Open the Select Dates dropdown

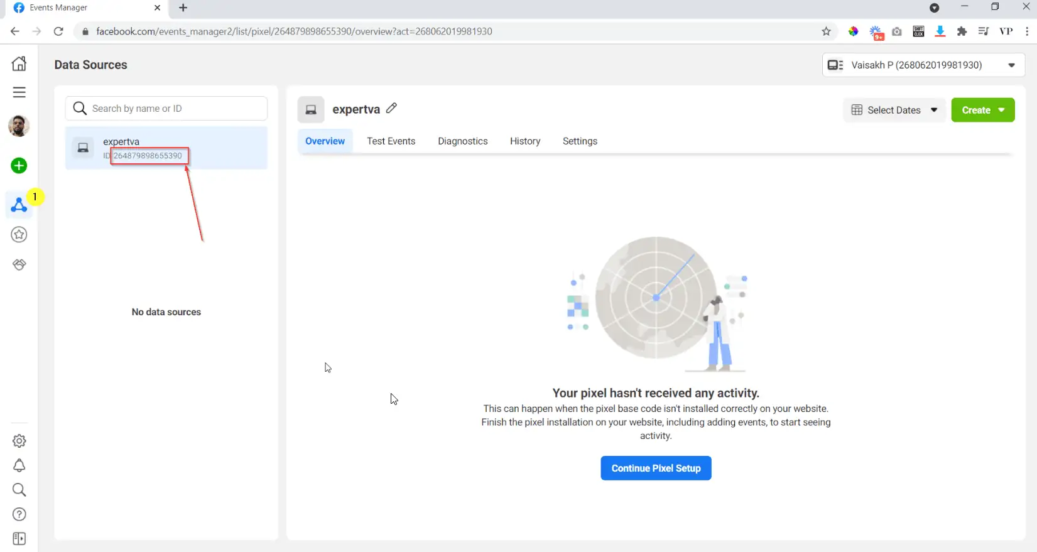point(894,110)
